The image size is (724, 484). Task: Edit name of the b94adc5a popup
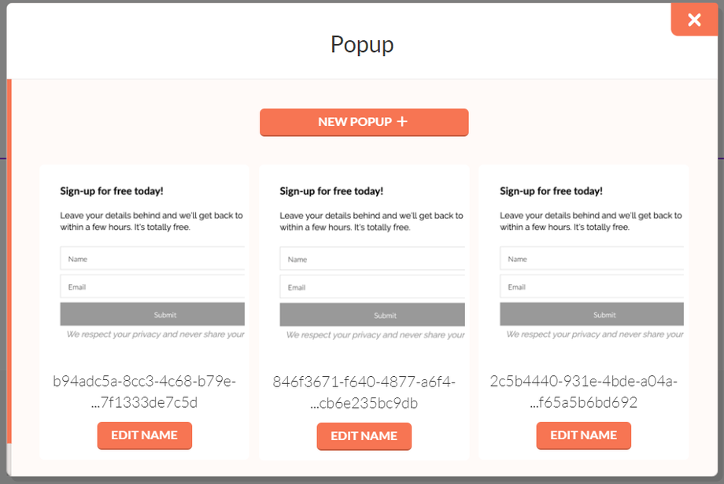click(x=144, y=435)
